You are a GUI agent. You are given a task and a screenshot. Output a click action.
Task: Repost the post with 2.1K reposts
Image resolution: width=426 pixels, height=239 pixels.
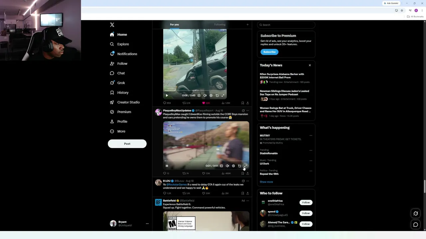(186, 103)
